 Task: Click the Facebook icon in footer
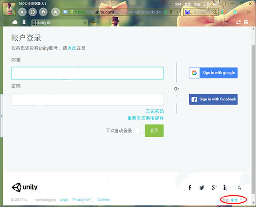click(x=190, y=187)
